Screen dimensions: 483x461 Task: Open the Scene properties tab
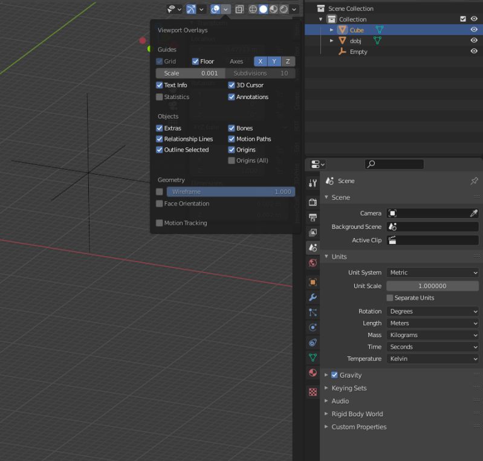(x=313, y=248)
